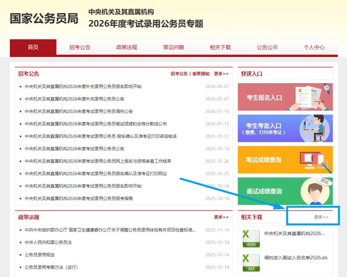347x277 pixels.
Task: Click the XLSX file icon
Action: pyautogui.click(x=251, y=238)
